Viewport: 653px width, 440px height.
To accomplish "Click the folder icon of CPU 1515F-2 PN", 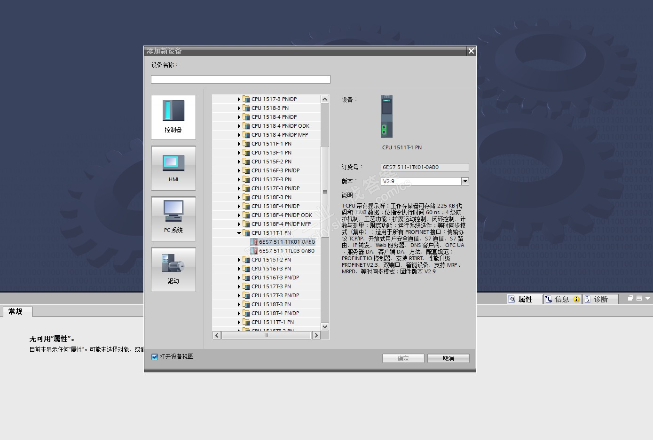I will coord(246,162).
